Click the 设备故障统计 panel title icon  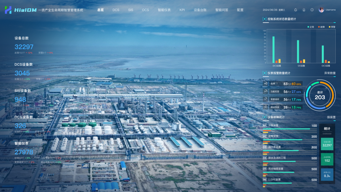click(265, 117)
